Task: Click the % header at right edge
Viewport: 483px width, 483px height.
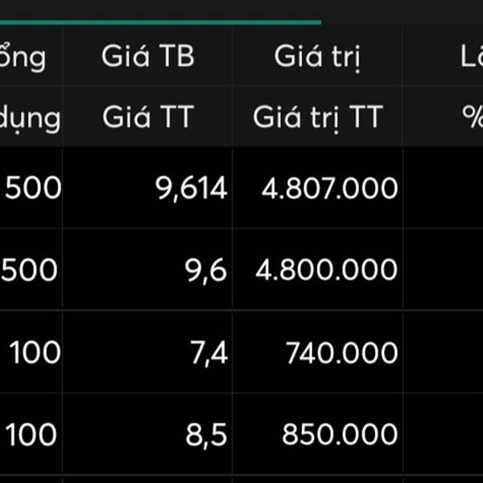Action: pyautogui.click(x=472, y=118)
